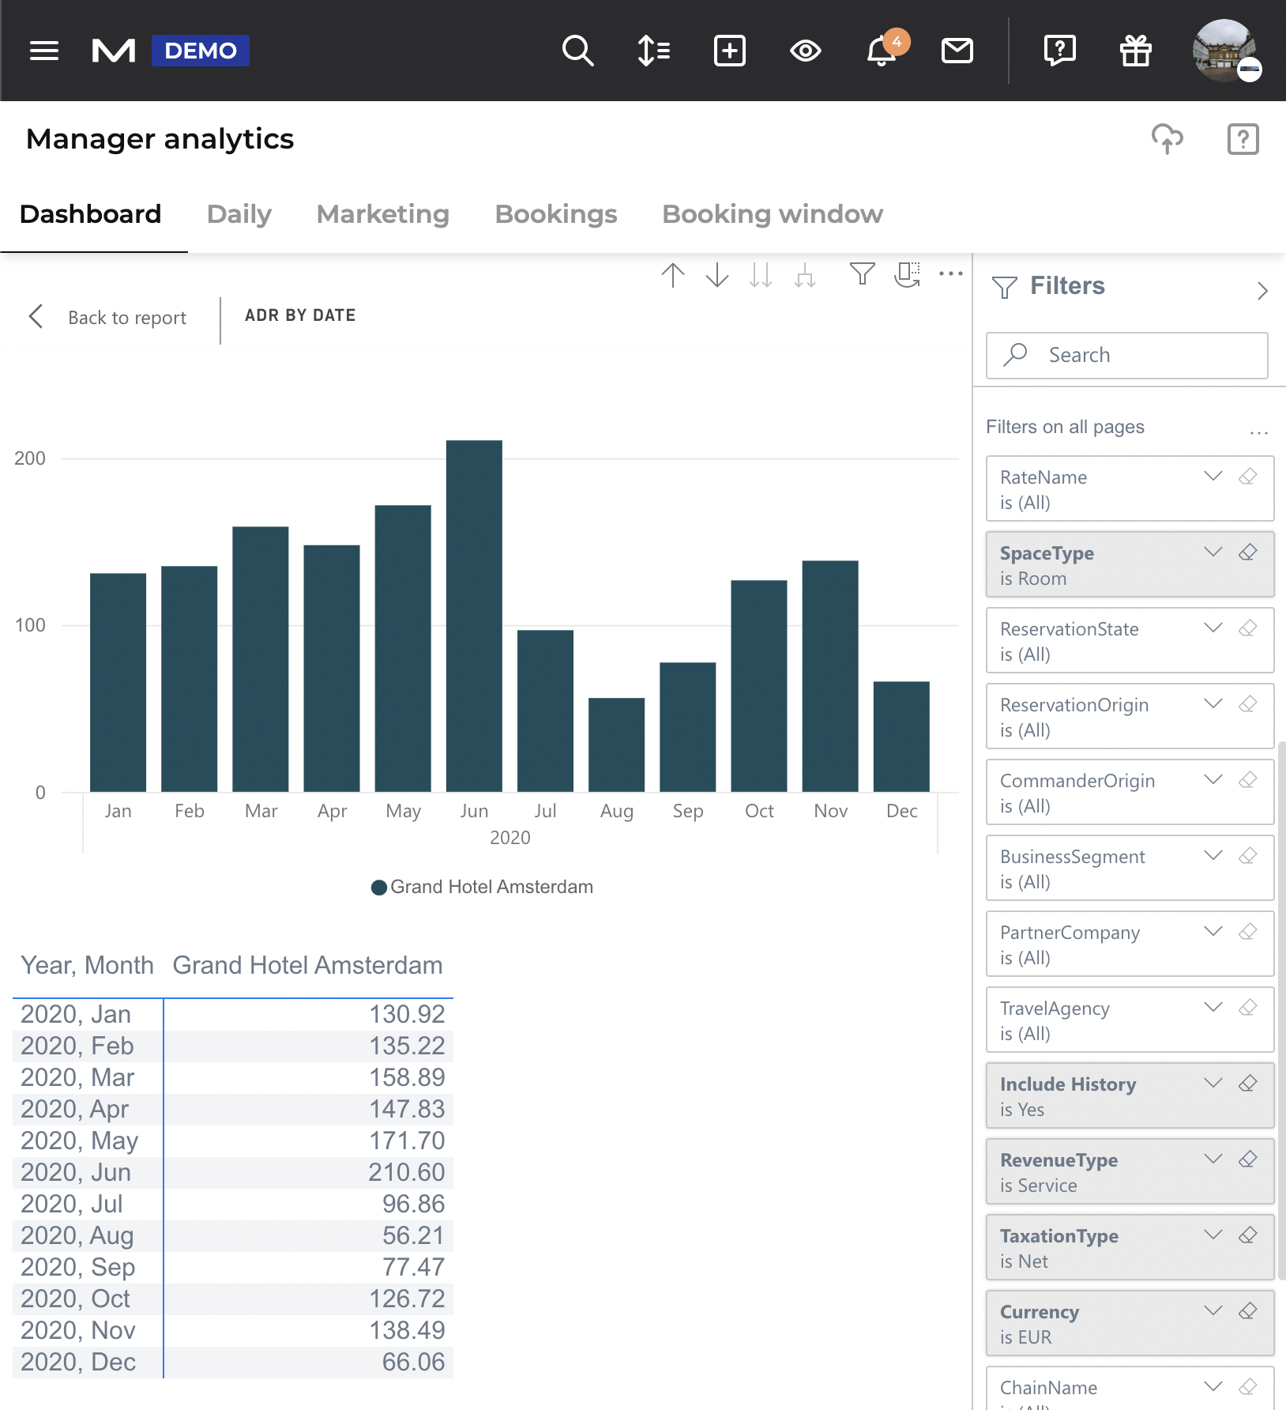
Task: Click the switch layout icon
Action: (x=908, y=274)
